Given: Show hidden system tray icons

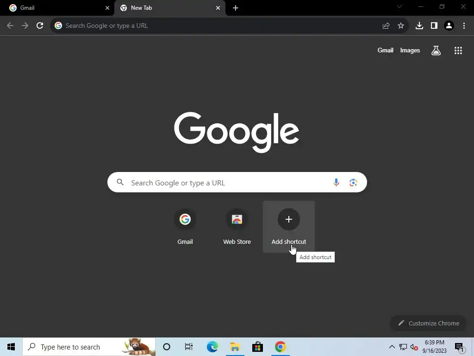Looking at the screenshot, I should (x=392, y=347).
